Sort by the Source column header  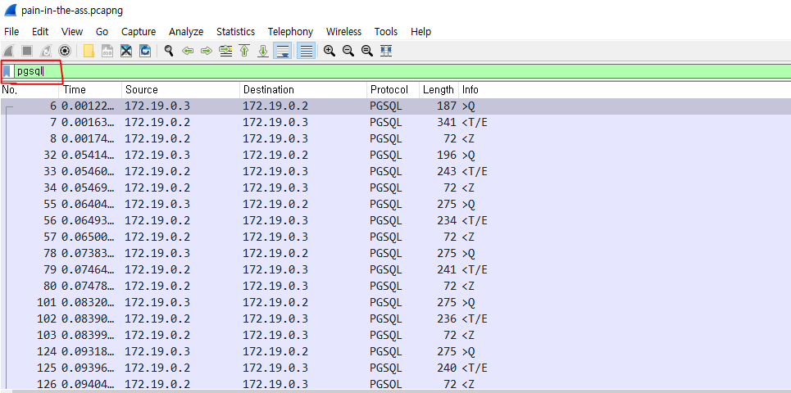coord(181,90)
